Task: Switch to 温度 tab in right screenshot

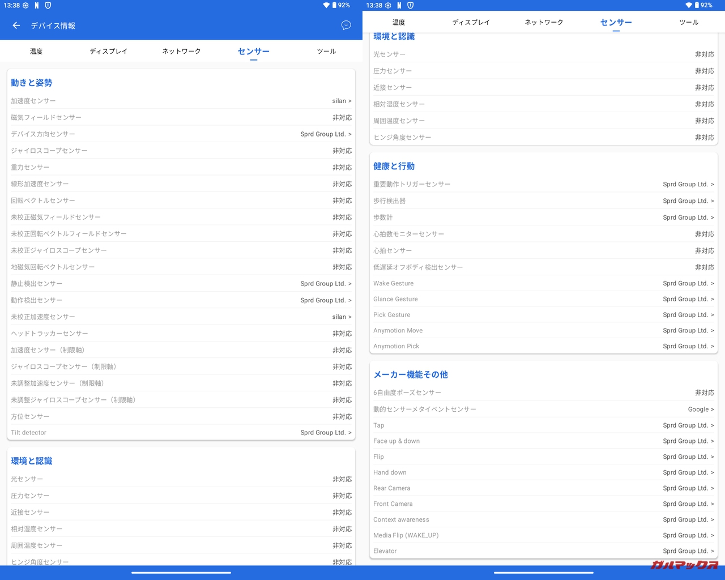Action: [x=399, y=22]
